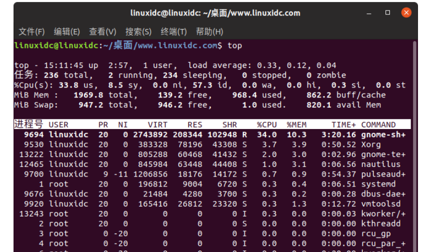Image resolution: width=423 pixels, height=252 pixels.
Task: Click process ID 9700
Action: [x=34, y=174]
